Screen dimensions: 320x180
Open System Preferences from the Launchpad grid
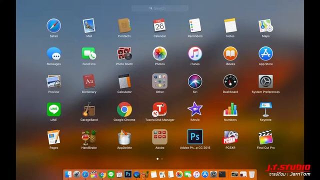pyautogui.click(x=265, y=81)
